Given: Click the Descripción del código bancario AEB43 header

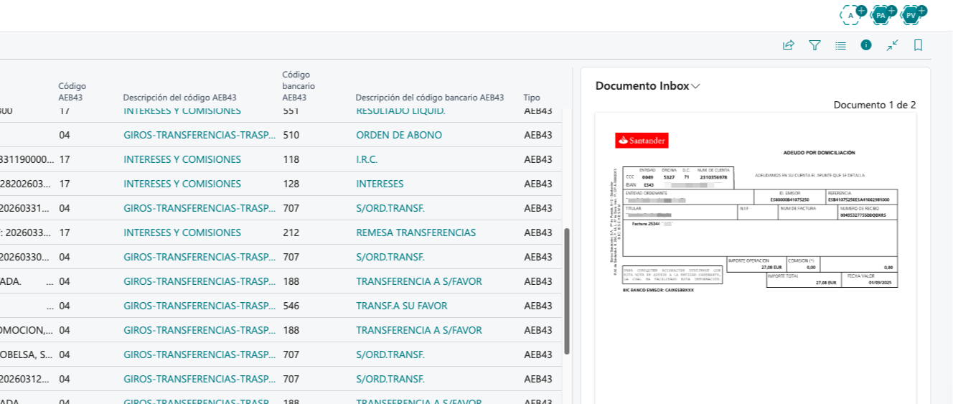Looking at the screenshot, I should click(430, 98).
